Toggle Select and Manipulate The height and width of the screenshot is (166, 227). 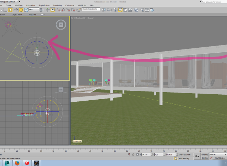click(48, 10)
